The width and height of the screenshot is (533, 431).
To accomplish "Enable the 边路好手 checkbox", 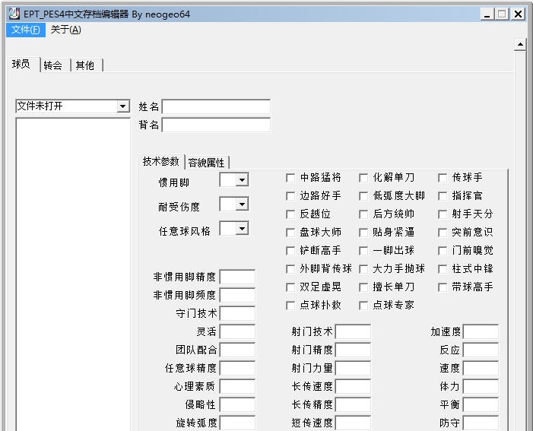I will pos(290,196).
